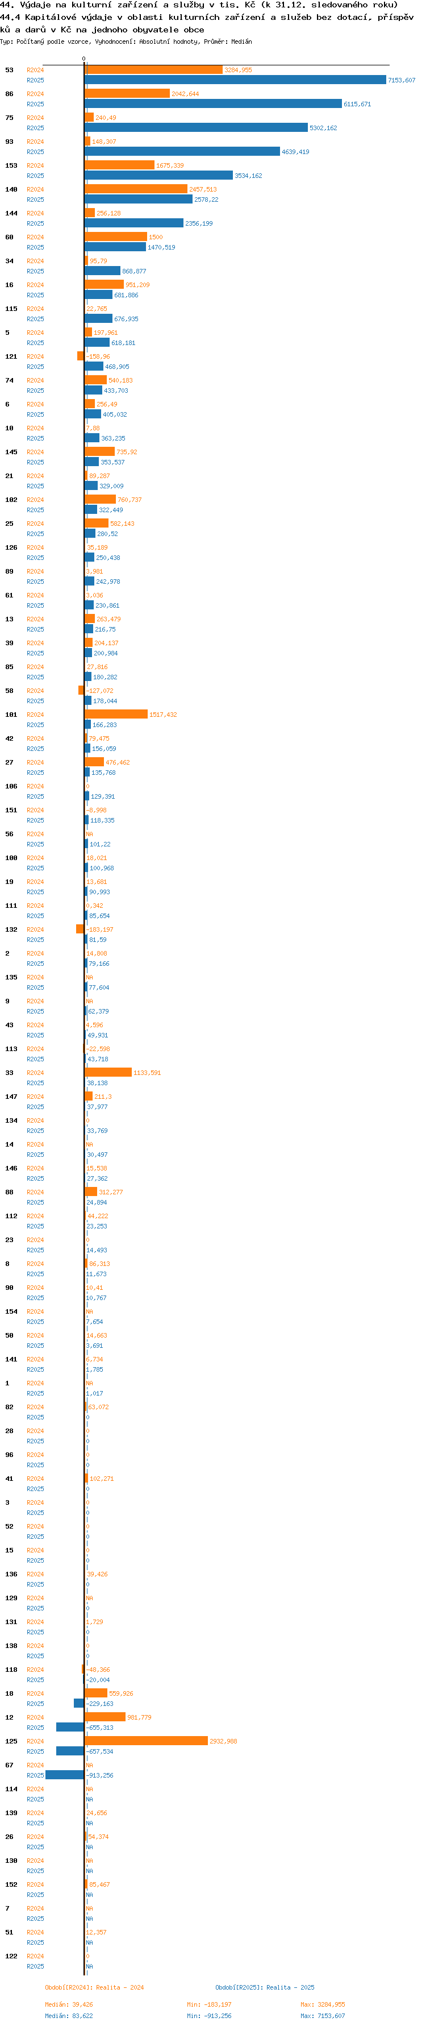
Task: Click the blue bar valued 5302,162
Action: tap(196, 127)
